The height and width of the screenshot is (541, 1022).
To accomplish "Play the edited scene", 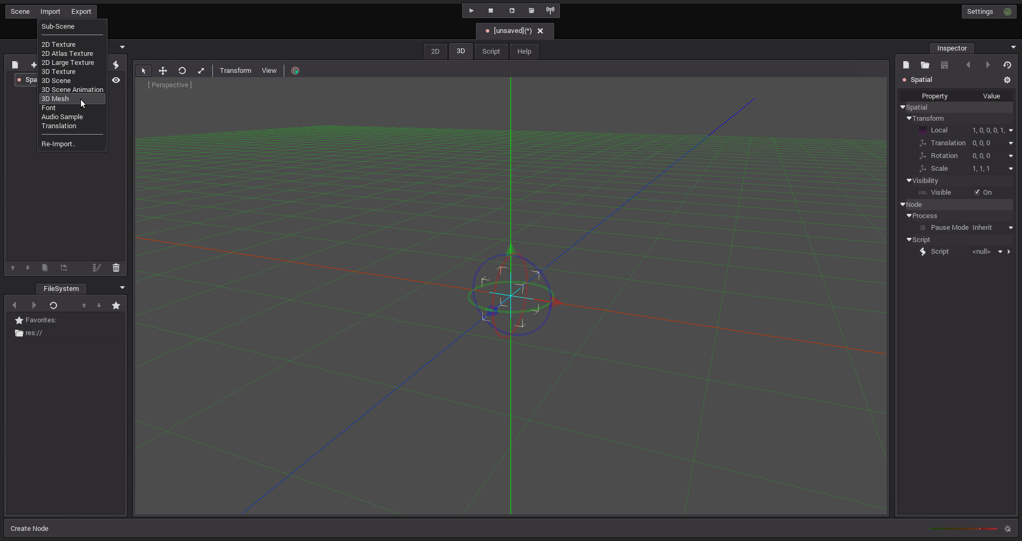I will (512, 11).
